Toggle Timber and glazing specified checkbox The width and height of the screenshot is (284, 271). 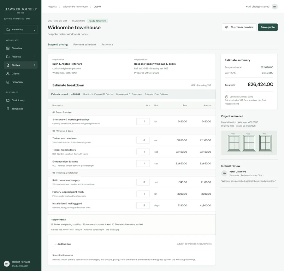pos(52,225)
